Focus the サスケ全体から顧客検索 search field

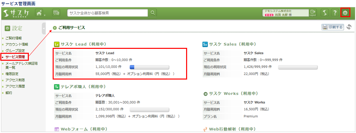tap(107, 13)
